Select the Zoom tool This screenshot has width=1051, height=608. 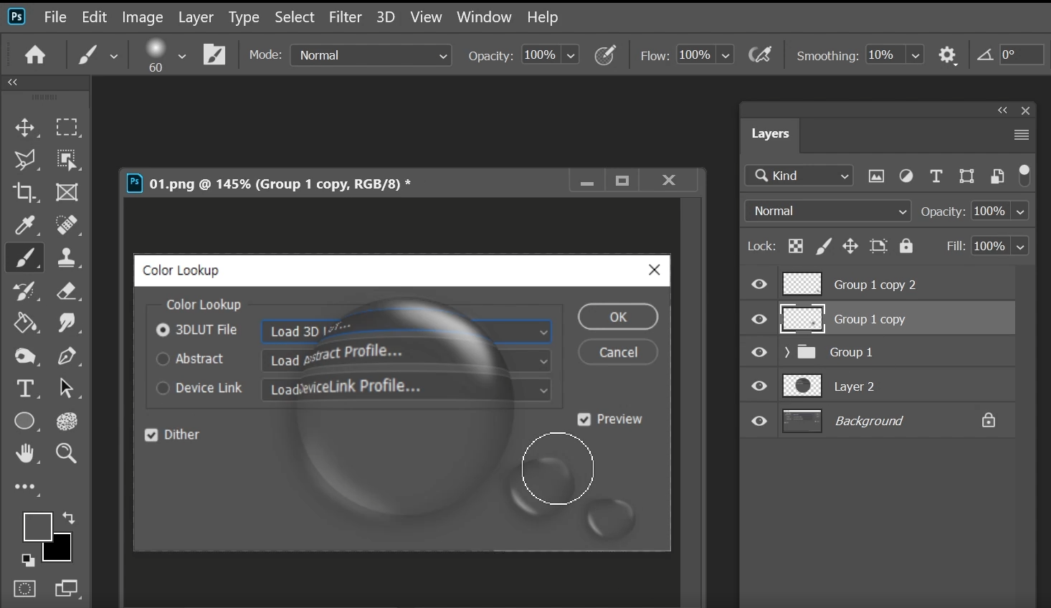pos(67,454)
